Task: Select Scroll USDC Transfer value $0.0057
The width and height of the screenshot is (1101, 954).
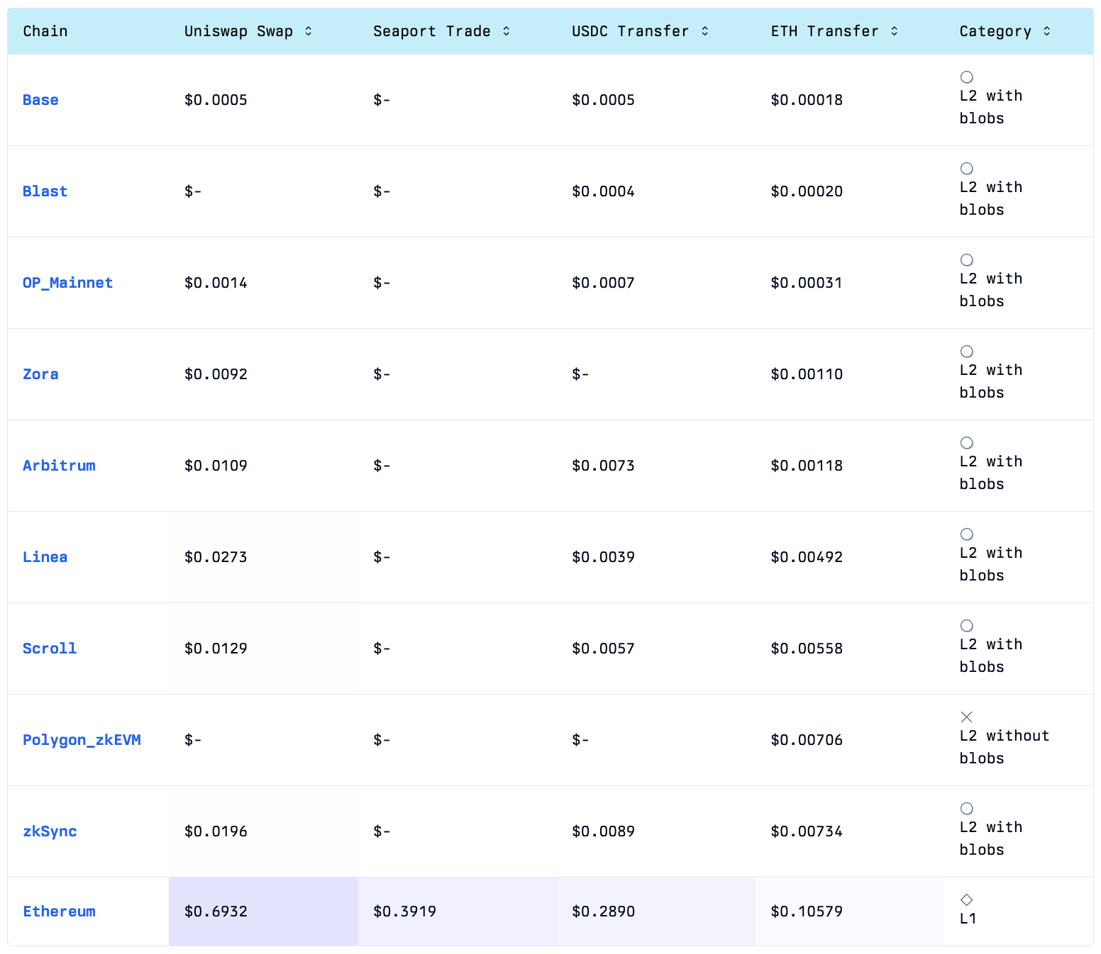Action: tap(603, 649)
